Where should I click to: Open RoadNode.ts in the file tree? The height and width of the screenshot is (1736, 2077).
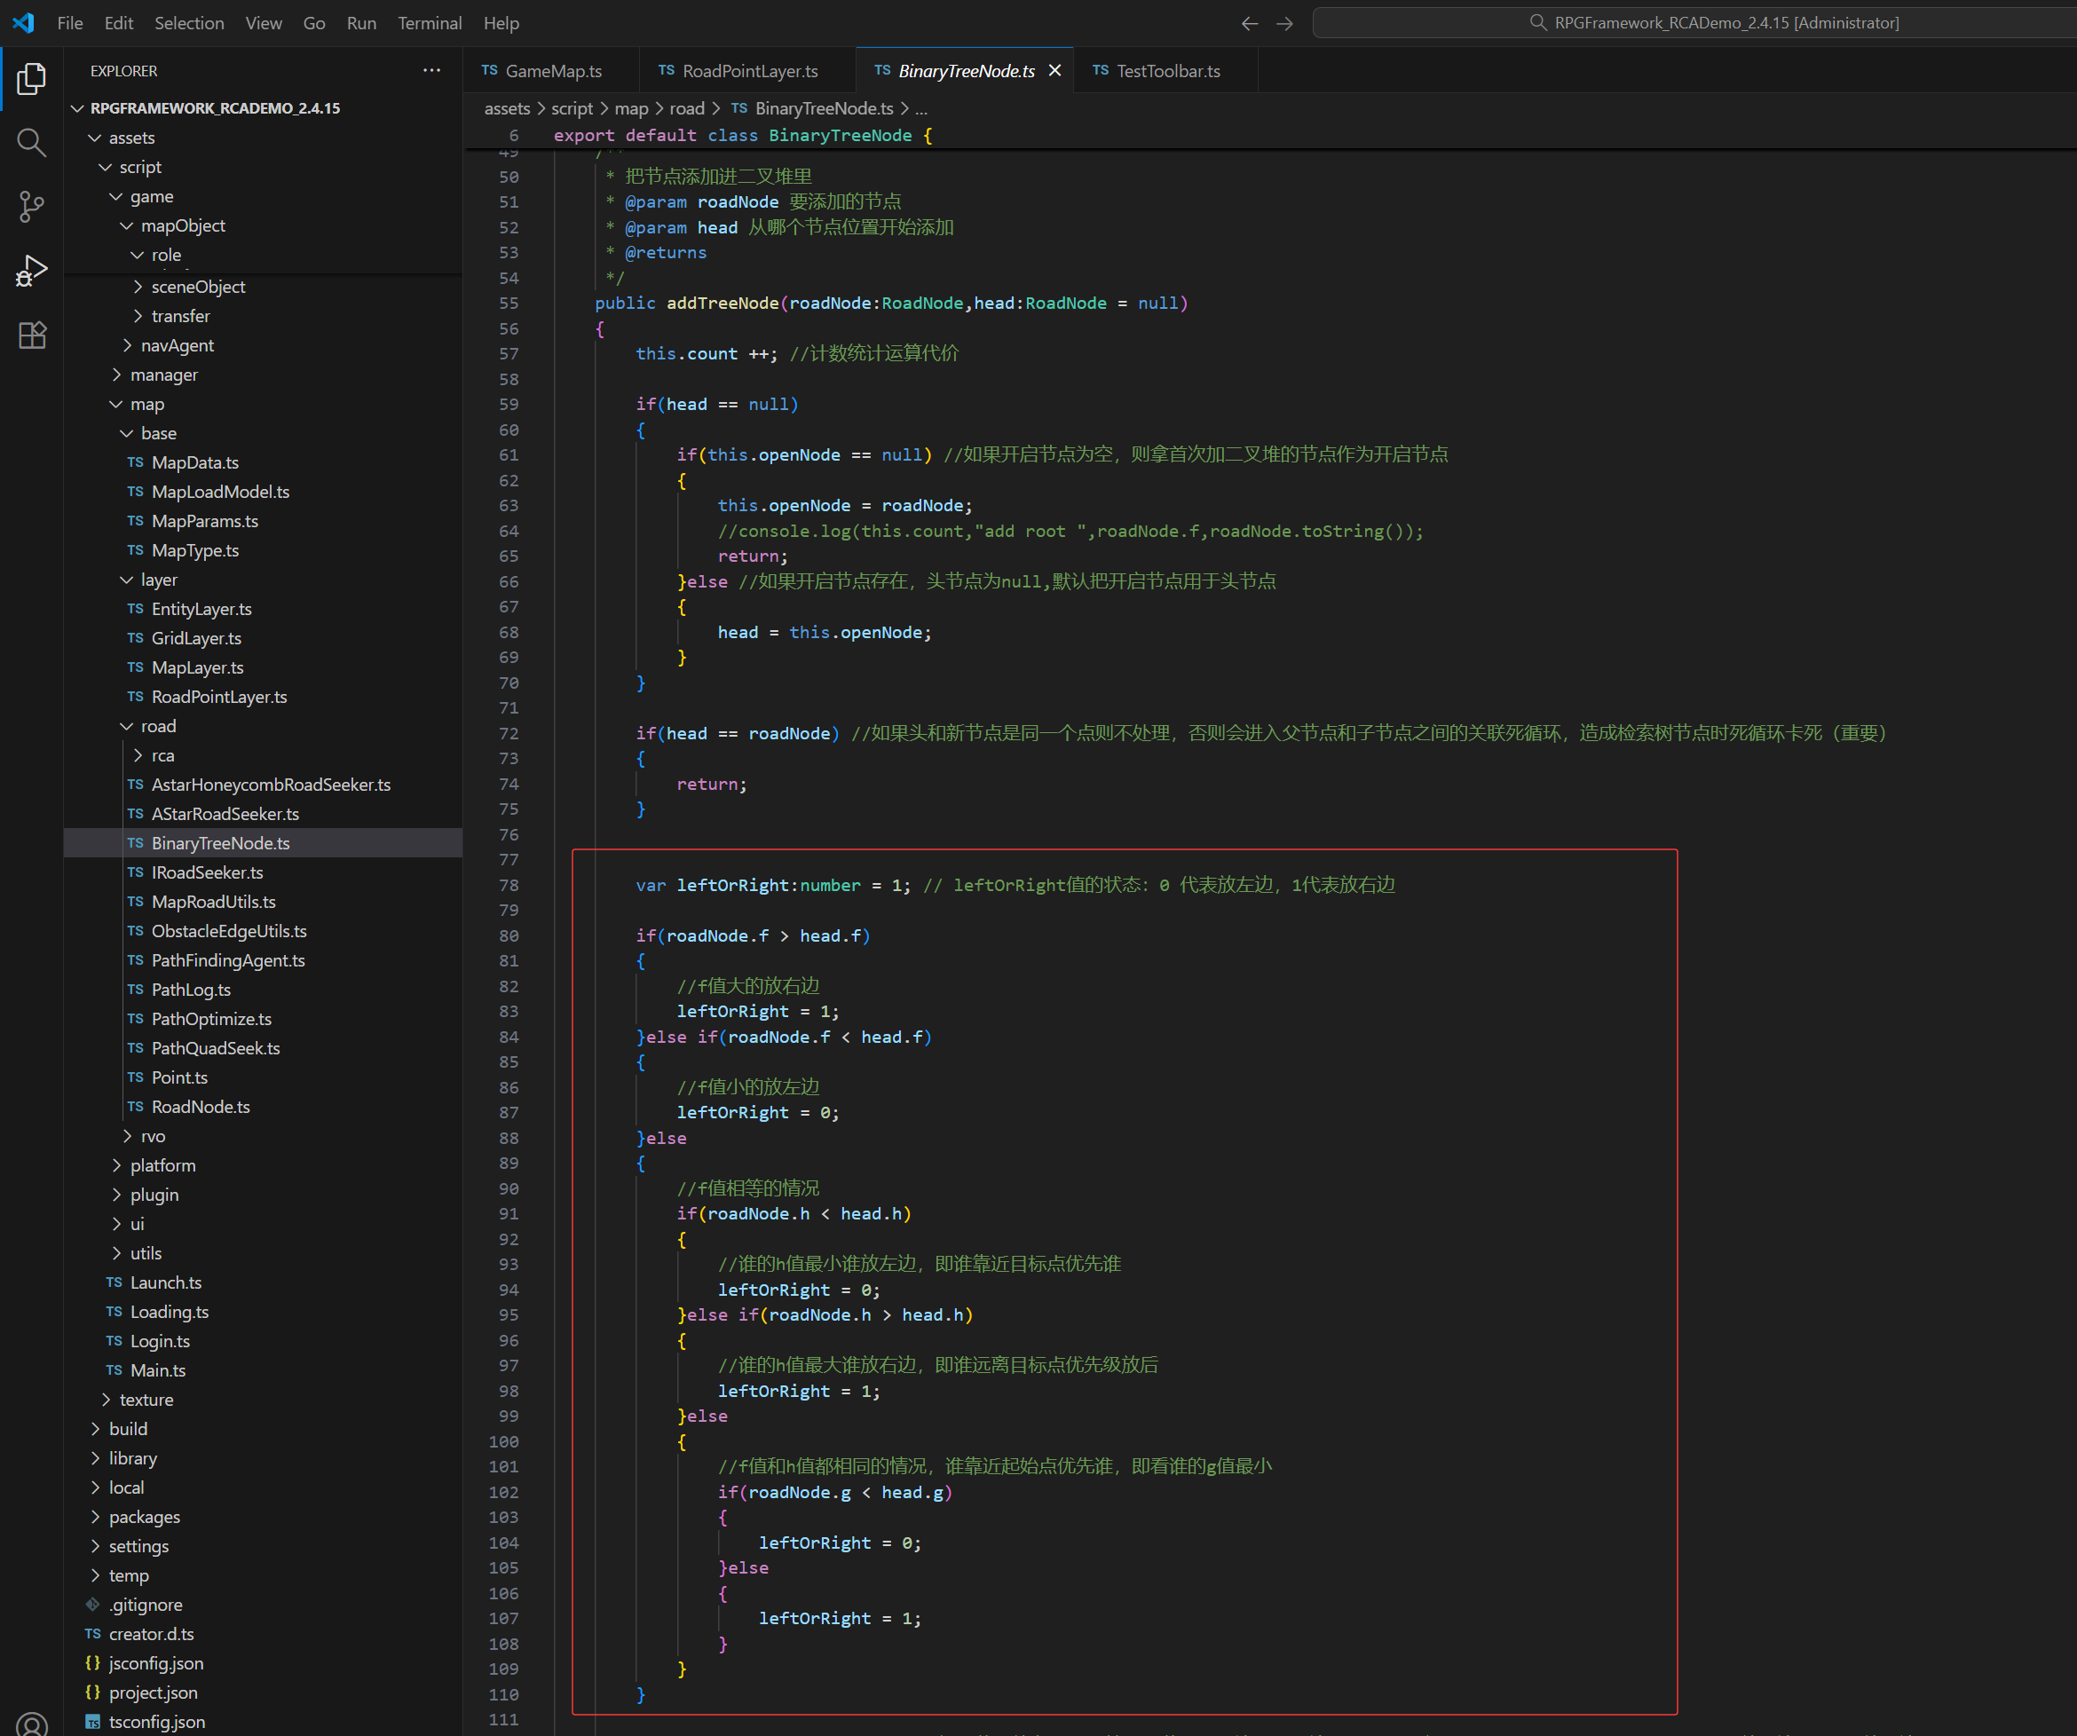coord(201,1107)
